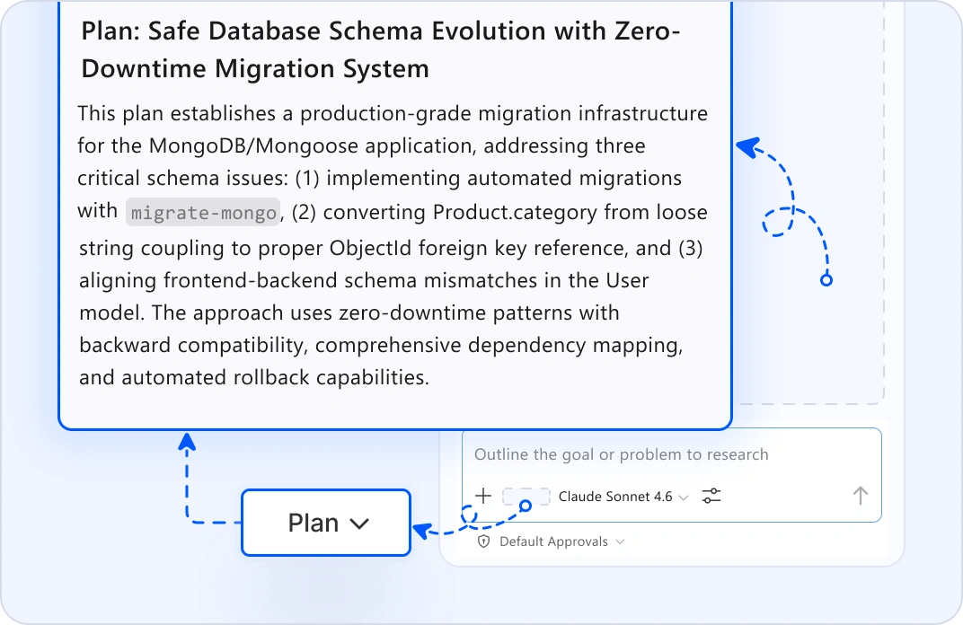This screenshot has width=963, height=625.
Task: Click the dashed placeholder box beside the plus
Action: click(526, 496)
